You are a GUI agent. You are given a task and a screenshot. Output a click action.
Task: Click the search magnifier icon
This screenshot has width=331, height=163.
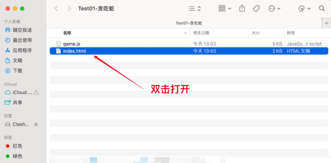[x=322, y=8]
